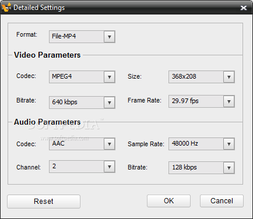Click the Reset button

pos(44,202)
